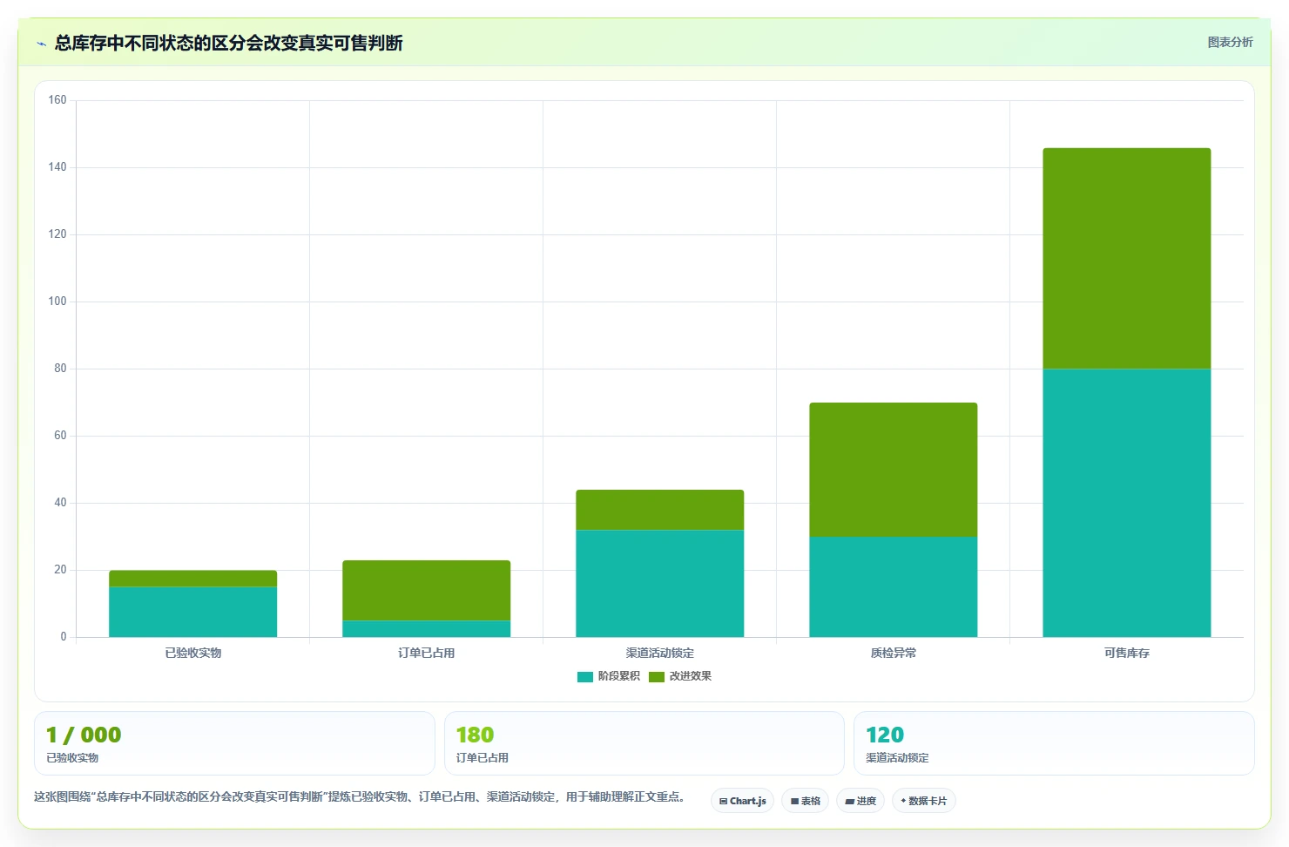Click the chart title 总库存中不同状态的区分会改变真实可售判断

click(x=228, y=44)
